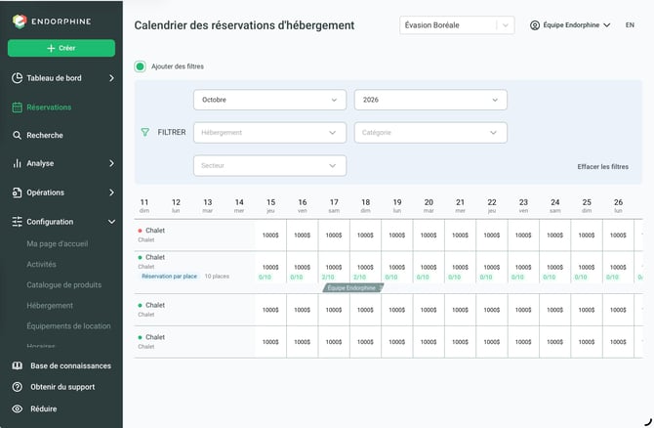Click the Configuration sliders icon
Image resolution: width=654 pixels, height=428 pixels.
coord(18,222)
